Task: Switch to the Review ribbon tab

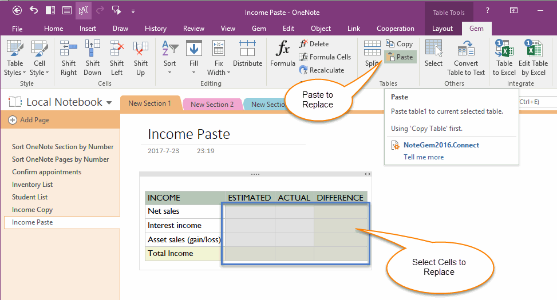Action: 193,29
